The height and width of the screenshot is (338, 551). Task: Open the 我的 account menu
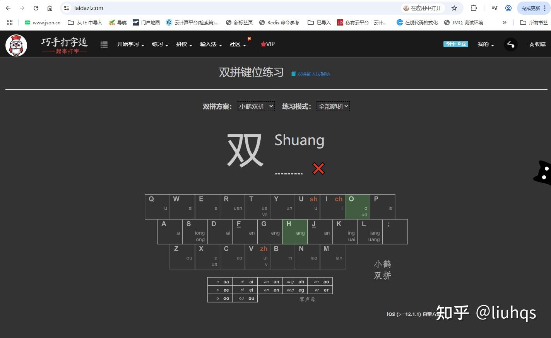click(x=486, y=44)
